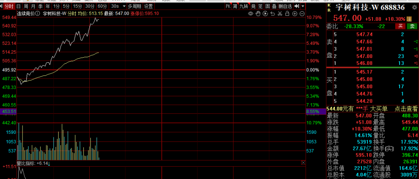Click the collapse-left arrow before 分时
Viewport: 419px width, 179px height.
2,6
